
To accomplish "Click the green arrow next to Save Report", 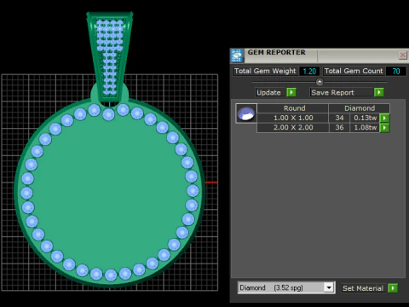I will tap(379, 92).
